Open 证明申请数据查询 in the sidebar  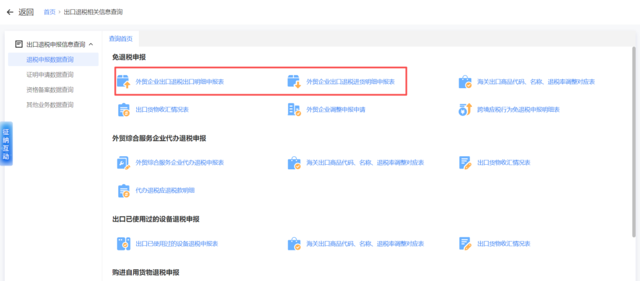coord(50,74)
